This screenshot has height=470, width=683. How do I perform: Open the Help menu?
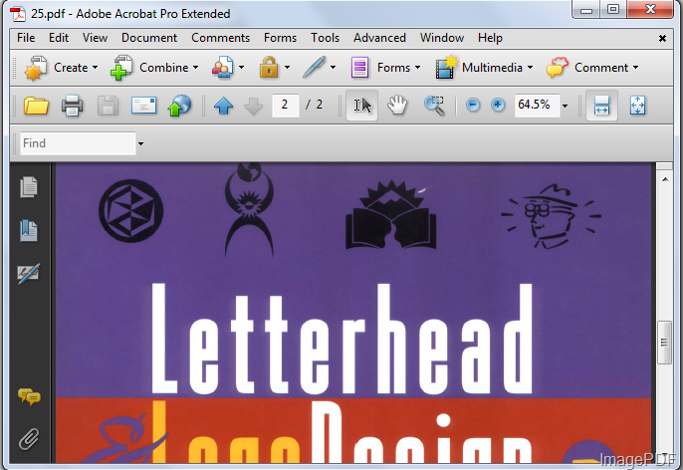(490, 38)
